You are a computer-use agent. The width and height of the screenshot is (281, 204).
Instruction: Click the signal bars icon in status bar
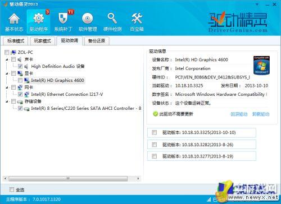tap(209, 200)
